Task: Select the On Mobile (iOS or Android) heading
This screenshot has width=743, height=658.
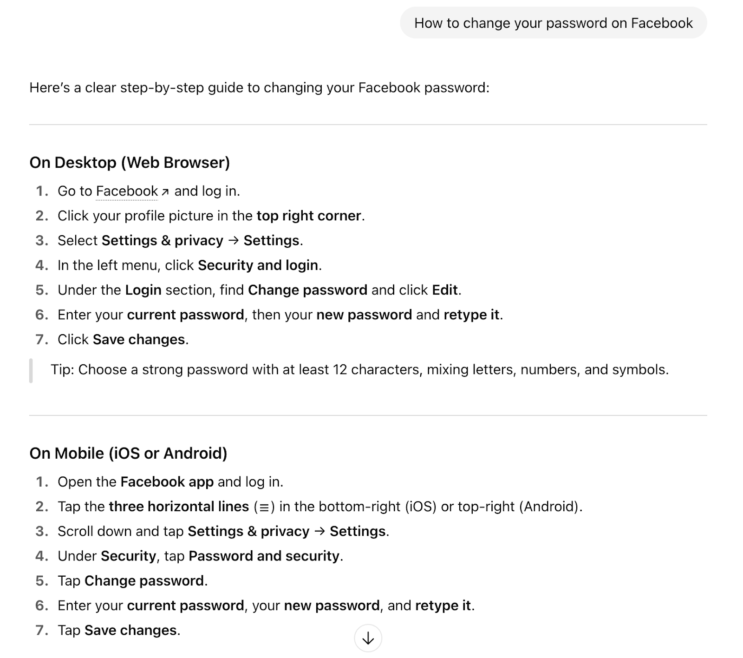Action: pyautogui.click(x=129, y=454)
